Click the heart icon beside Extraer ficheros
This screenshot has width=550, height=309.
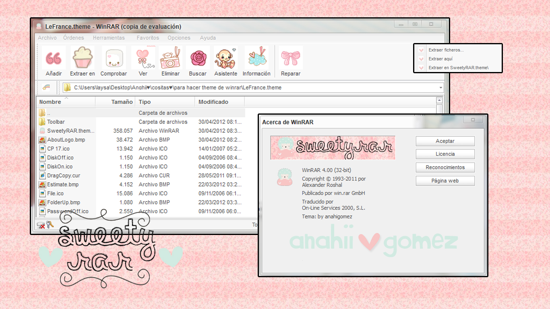421,50
